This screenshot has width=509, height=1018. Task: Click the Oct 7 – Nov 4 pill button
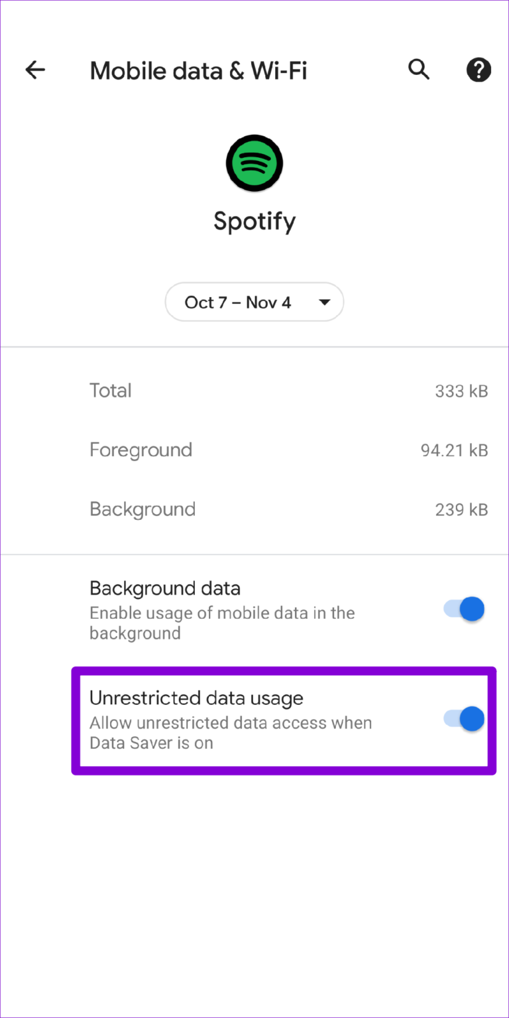(x=254, y=302)
